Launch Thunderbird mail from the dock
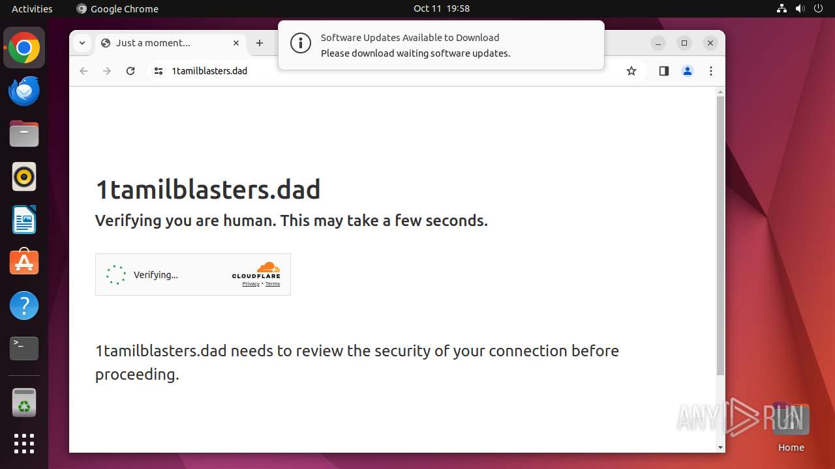835x469 pixels. coord(24,91)
